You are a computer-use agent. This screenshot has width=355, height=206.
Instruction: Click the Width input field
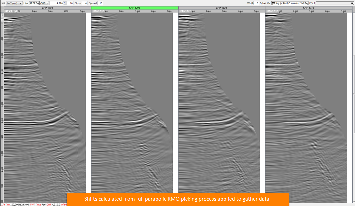click(256, 3)
